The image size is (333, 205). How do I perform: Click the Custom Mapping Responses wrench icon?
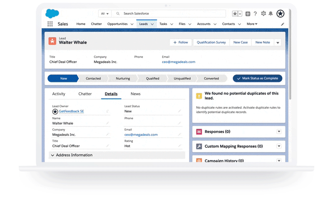coord(199,146)
